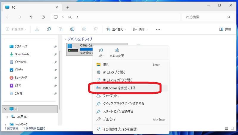Close the PC tab
Image resolution: width=238 pixels, height=135 pixels.
coord(57,7)
